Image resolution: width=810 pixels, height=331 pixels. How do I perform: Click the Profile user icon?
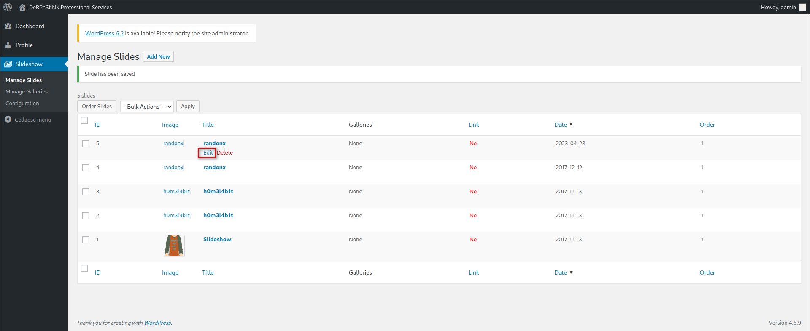(8, 45)
